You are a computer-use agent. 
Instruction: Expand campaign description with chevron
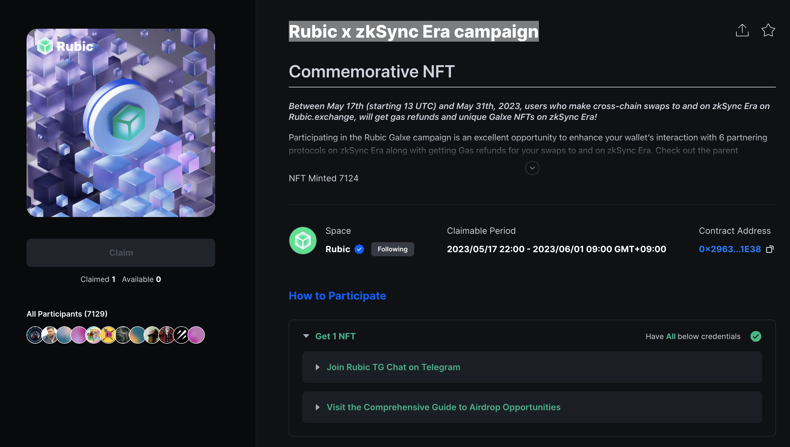coord(532,168)
